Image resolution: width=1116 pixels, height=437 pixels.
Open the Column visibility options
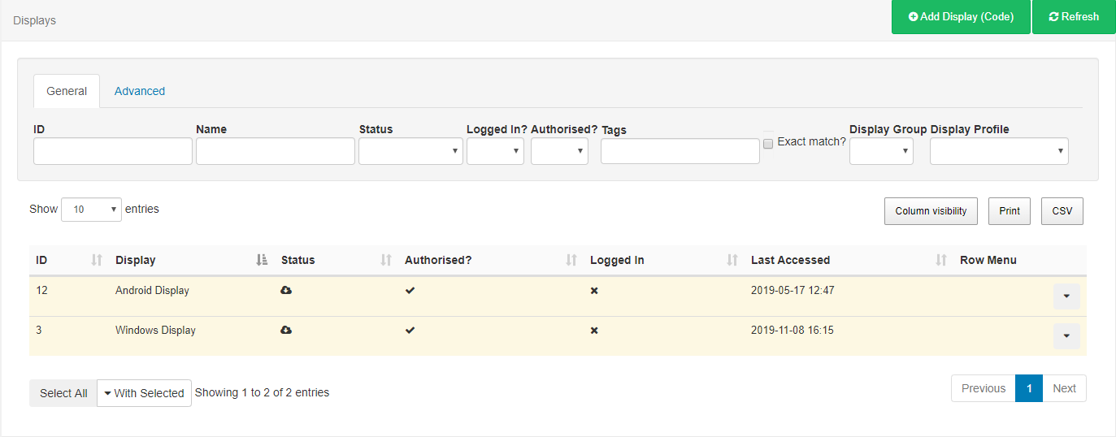pyautogui.click(x=931, y=211)
